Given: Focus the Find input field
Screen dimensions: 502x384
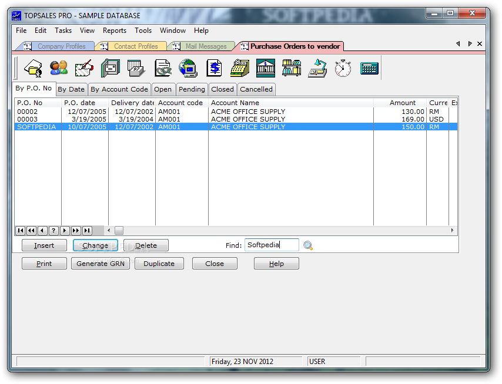Looking at the screenshot, I should click(272, 245).
